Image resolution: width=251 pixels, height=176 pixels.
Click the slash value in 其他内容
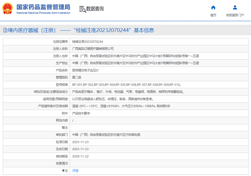73,120
